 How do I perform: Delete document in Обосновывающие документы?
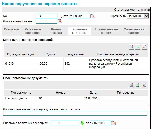tap(144, 85)
